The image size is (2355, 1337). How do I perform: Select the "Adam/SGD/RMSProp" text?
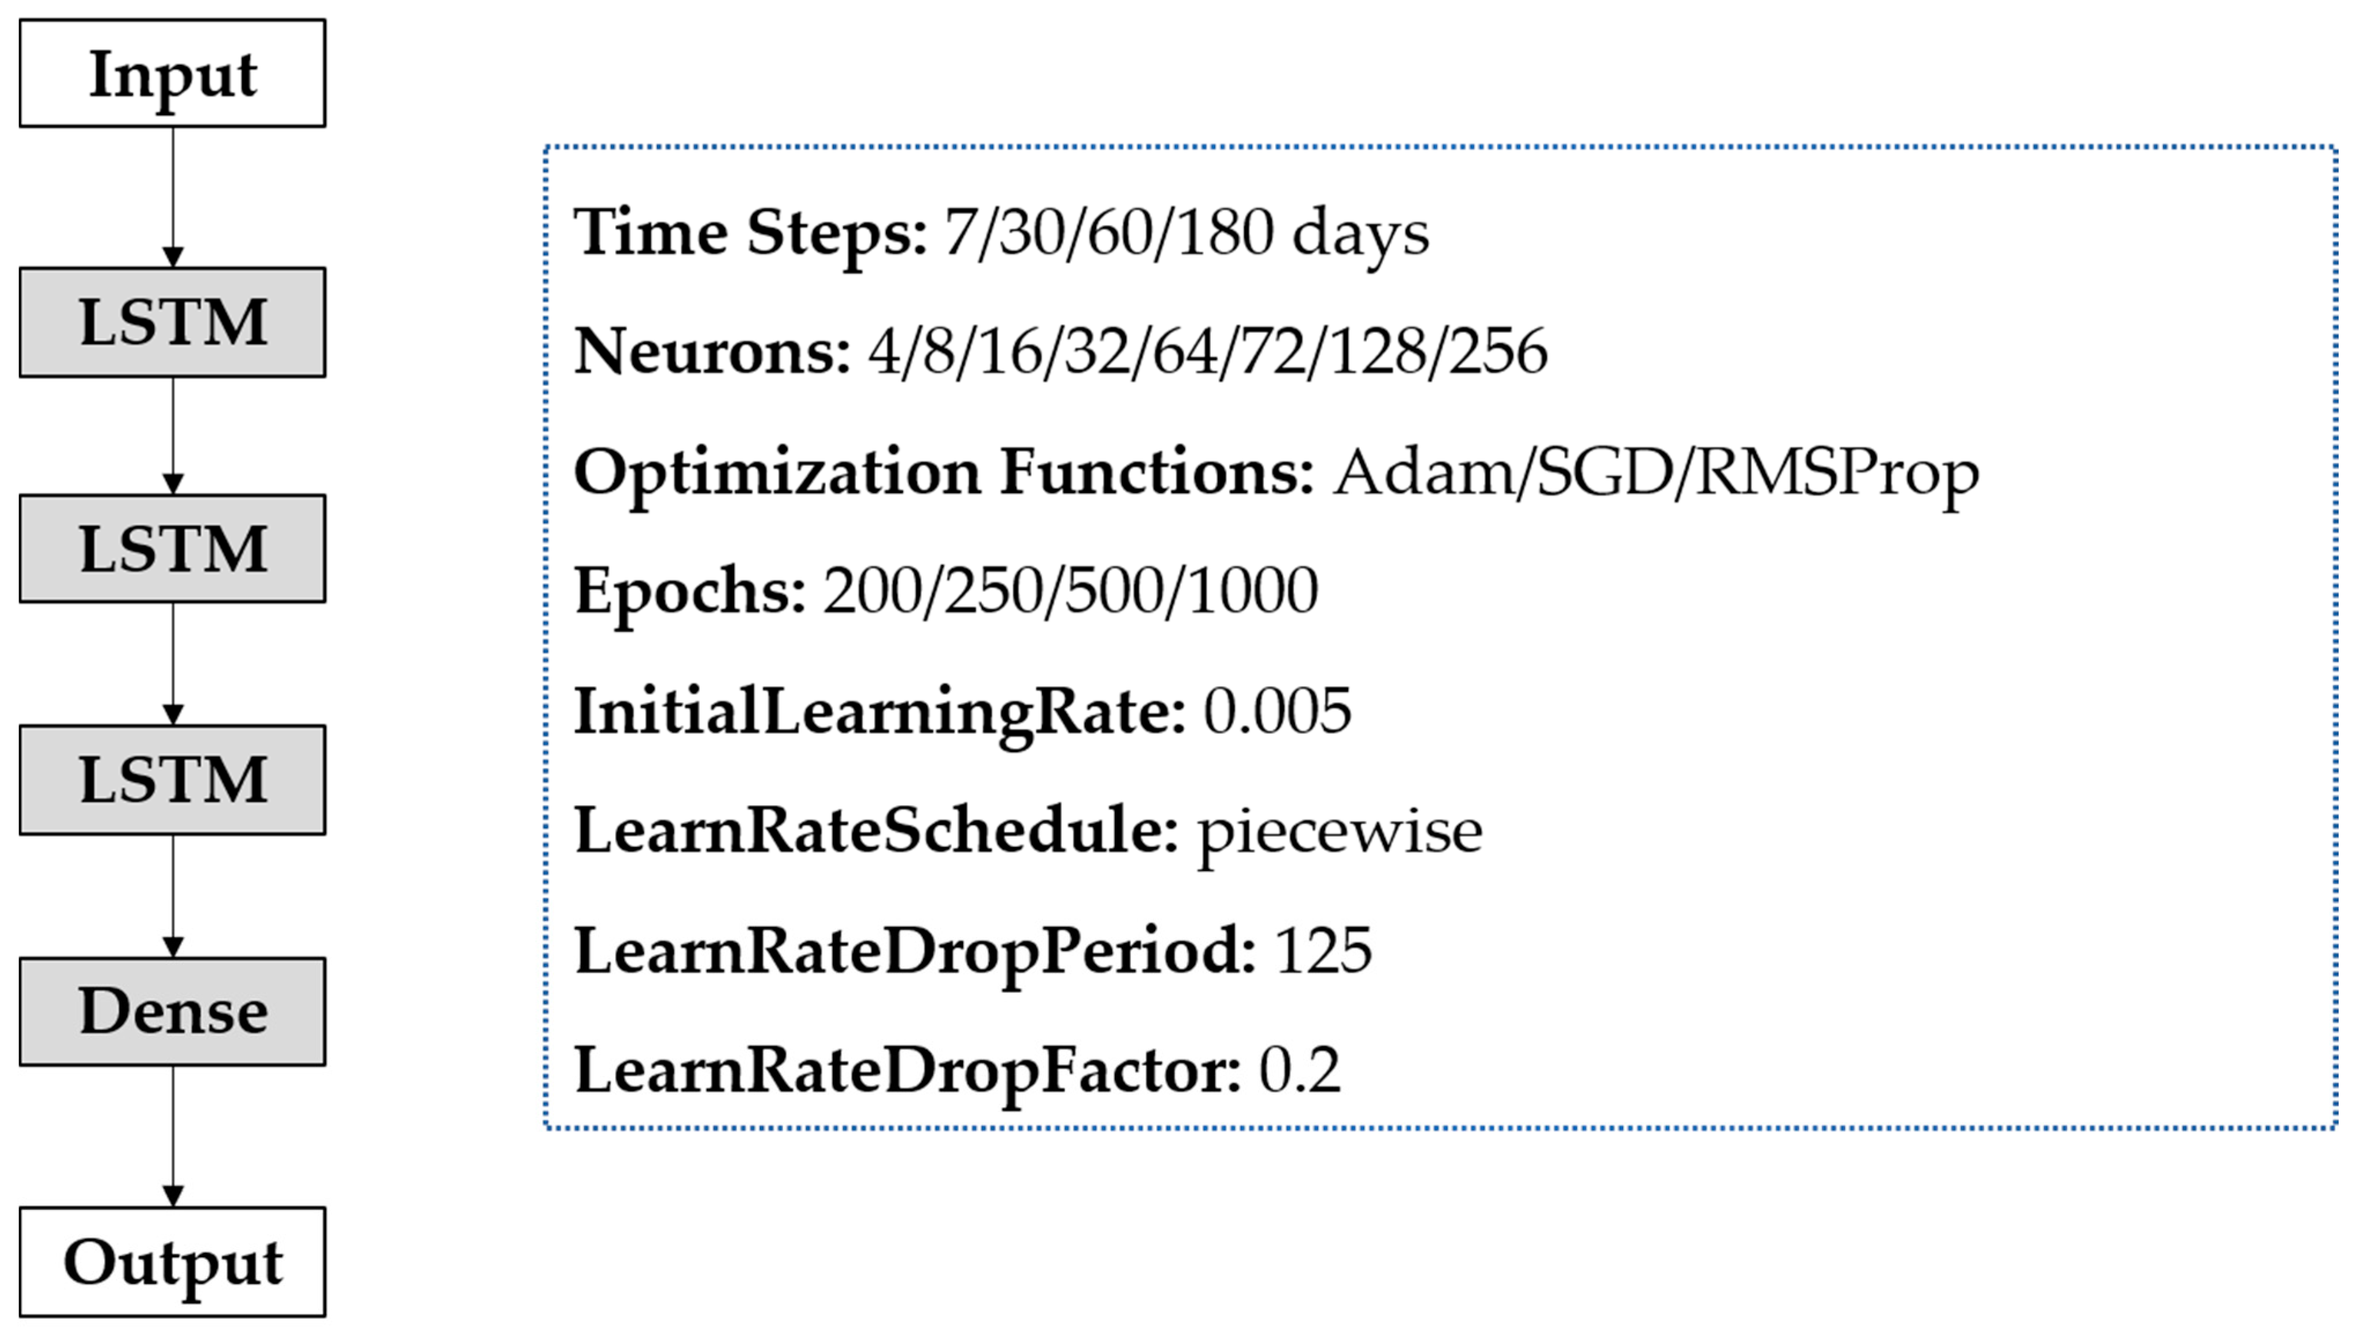[x=1656, y=472]
